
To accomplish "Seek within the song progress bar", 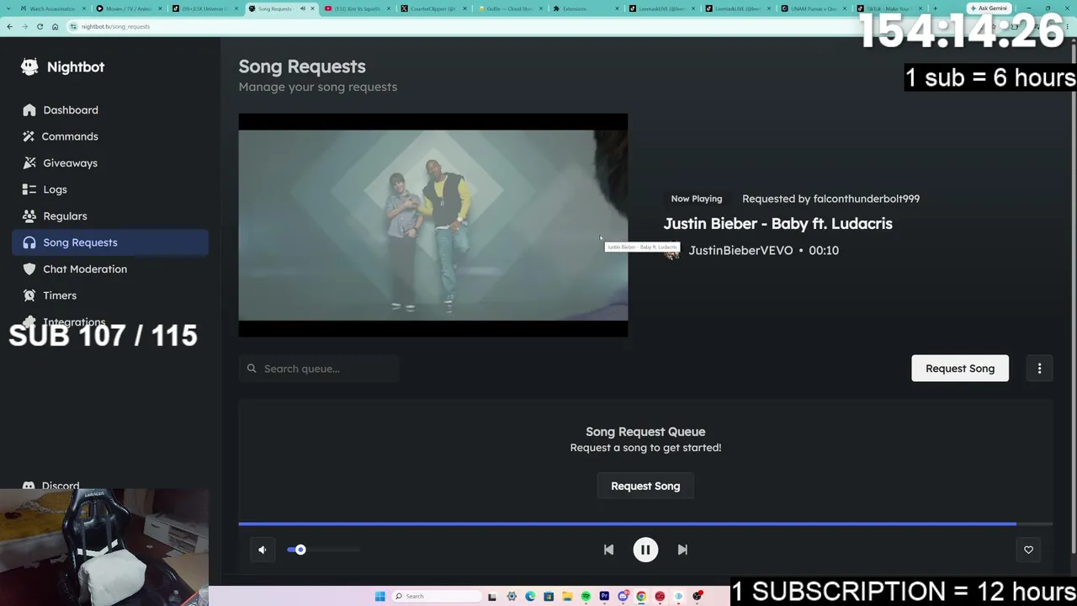I will coord(645,524).
